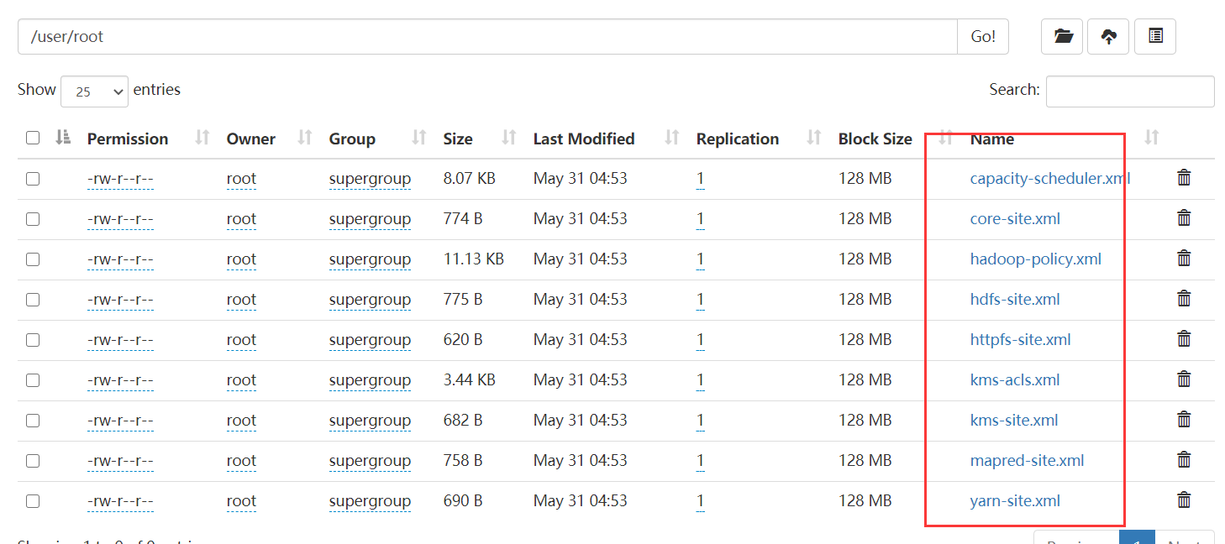Sort by Last Modified column header
Viewport: 1225px width, 544px height.
pos(584,139)
